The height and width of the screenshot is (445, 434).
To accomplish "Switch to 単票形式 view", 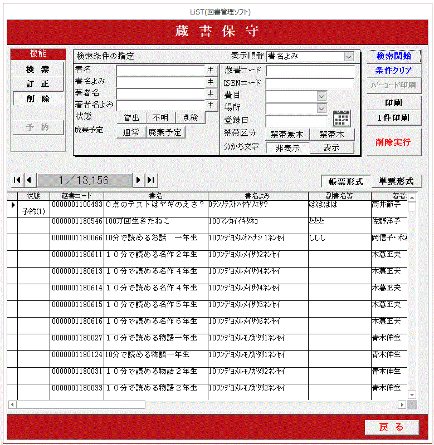I will [x=397, y=181].
